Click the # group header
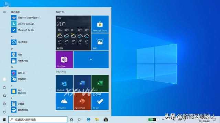220x123 pixels. point(12,36)
